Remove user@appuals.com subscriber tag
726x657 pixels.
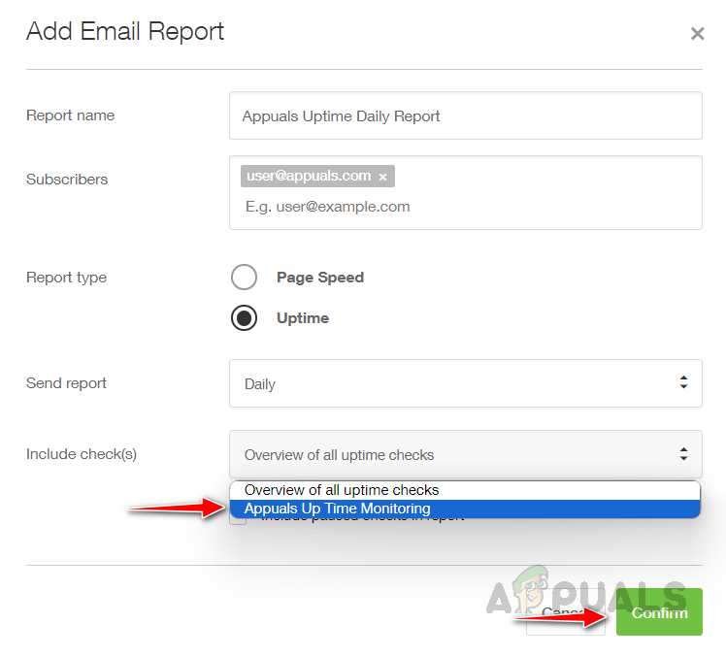(382, 177)
